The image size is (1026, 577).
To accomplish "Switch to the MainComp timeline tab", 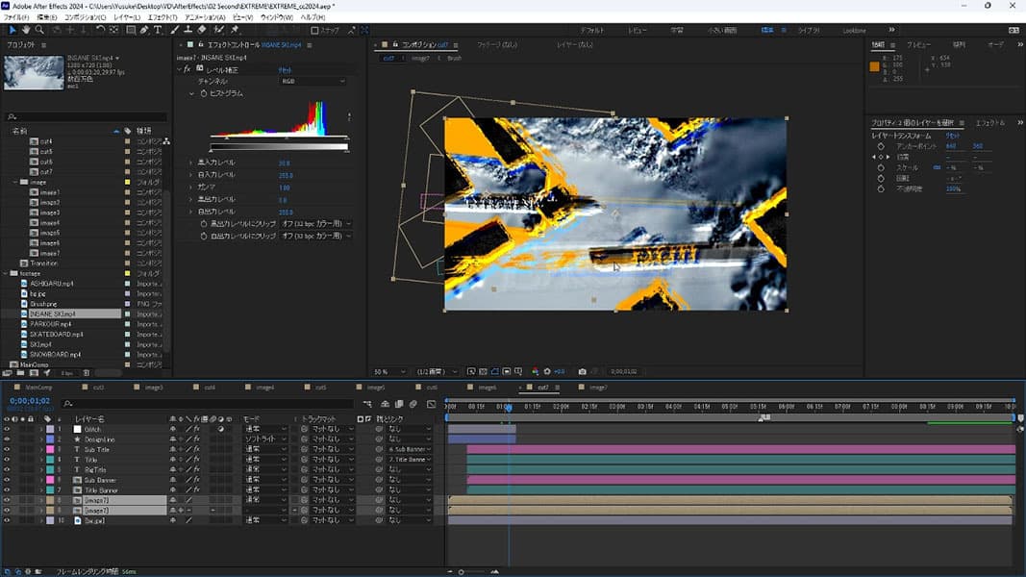I will click(x=38, y=388).
